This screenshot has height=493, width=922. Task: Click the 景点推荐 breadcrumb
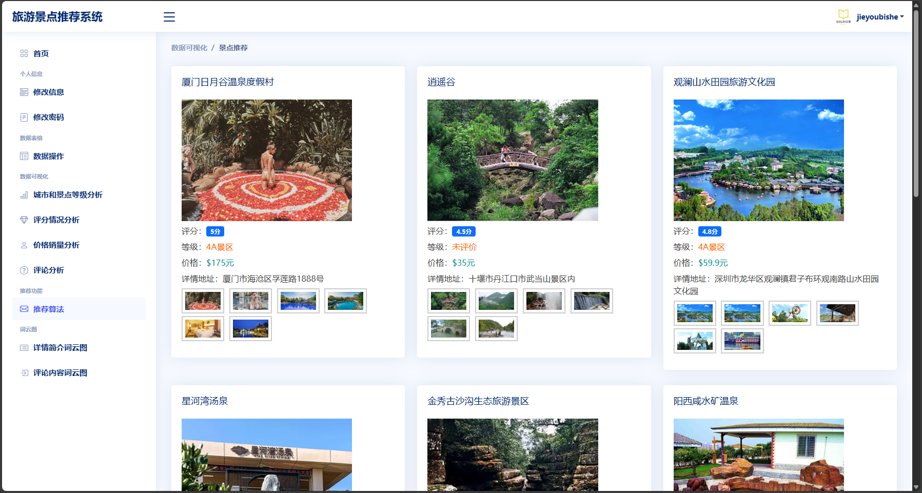(233, 48)
